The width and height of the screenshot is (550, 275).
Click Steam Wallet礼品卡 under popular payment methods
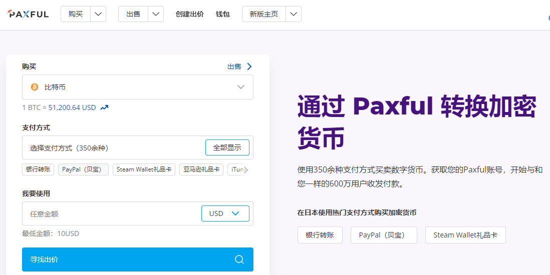tap(465, 235)
